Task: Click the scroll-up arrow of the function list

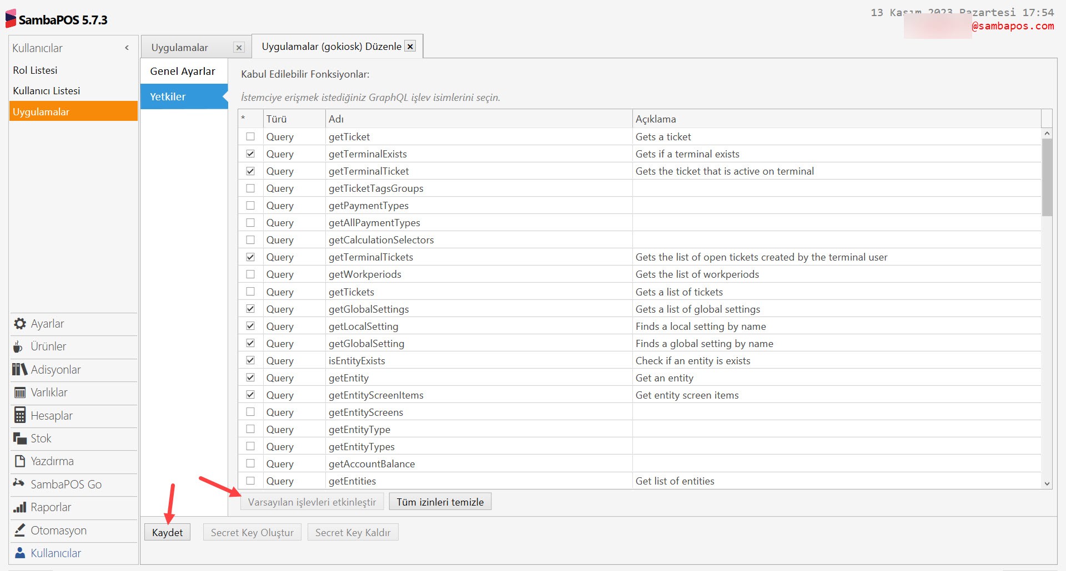Action: 1047,134
